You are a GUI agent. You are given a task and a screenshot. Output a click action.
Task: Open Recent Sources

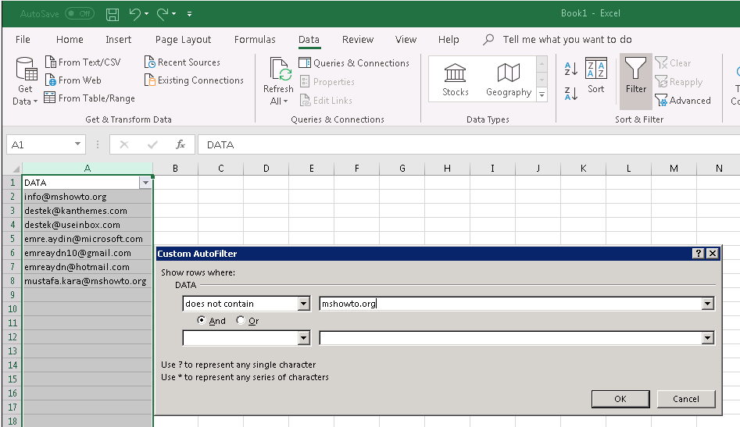coord(182,62)
